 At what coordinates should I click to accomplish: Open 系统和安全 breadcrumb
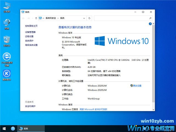[x=51, y=18]
